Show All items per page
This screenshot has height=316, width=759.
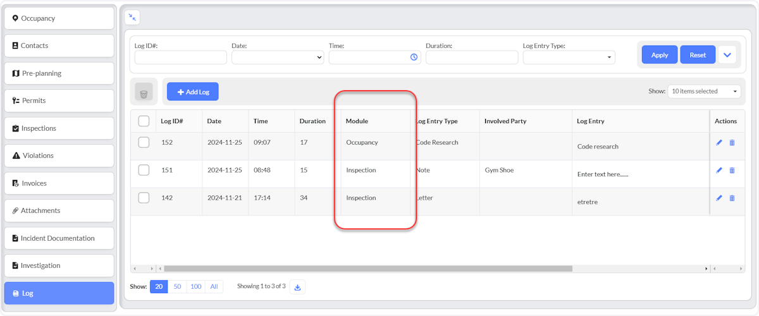[x=214, y=287]
